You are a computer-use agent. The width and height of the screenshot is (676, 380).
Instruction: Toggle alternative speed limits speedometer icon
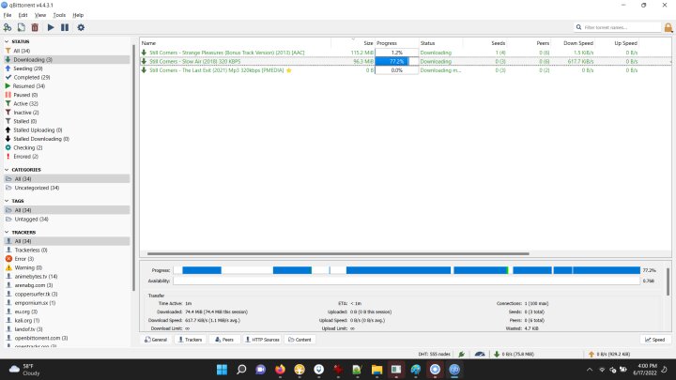pyautogui.click(x=480, y=354)
